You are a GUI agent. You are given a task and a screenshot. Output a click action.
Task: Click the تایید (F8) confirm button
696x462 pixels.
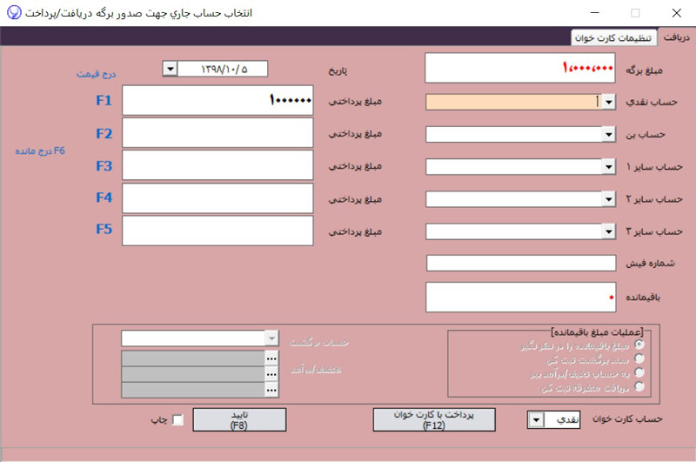point(238,419)
